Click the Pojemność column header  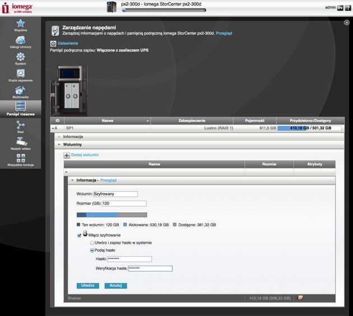click(255, 121)
